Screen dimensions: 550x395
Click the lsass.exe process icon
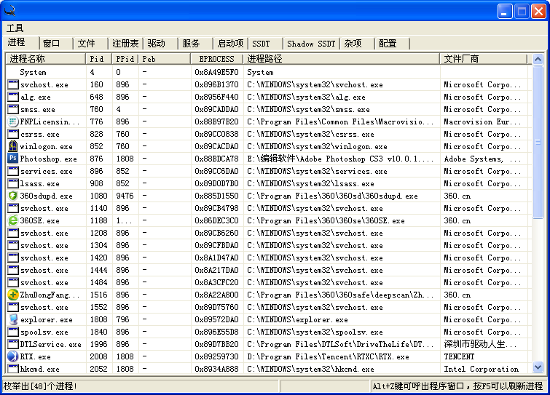click(13, 183)
